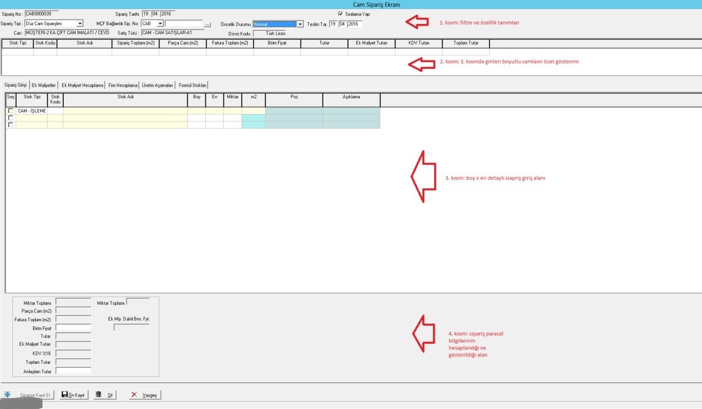Click the day box of Sipariş Tarihi

(x=145, y=13)
